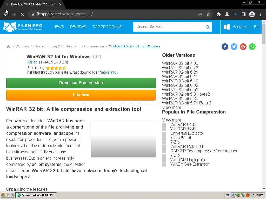266x199 pixels.
Task: Click the 10:15 PM taskbar clock
Action: click(257, 195)
